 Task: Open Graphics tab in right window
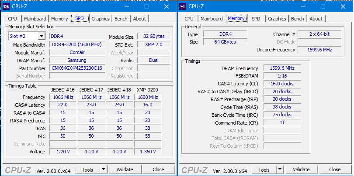pyautogui.click(x=277, y=19)
